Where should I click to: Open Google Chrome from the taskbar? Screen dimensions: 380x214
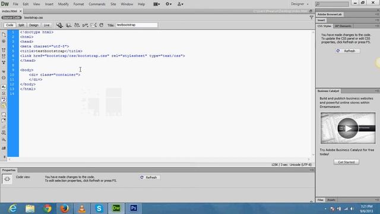pyautogui.click(x=47, y=208)
